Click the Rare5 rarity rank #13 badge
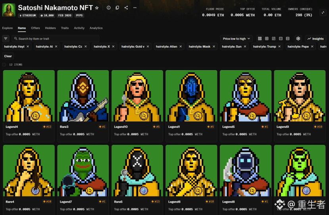The width and height of the screenshot is (329, 215). (156, 202)
